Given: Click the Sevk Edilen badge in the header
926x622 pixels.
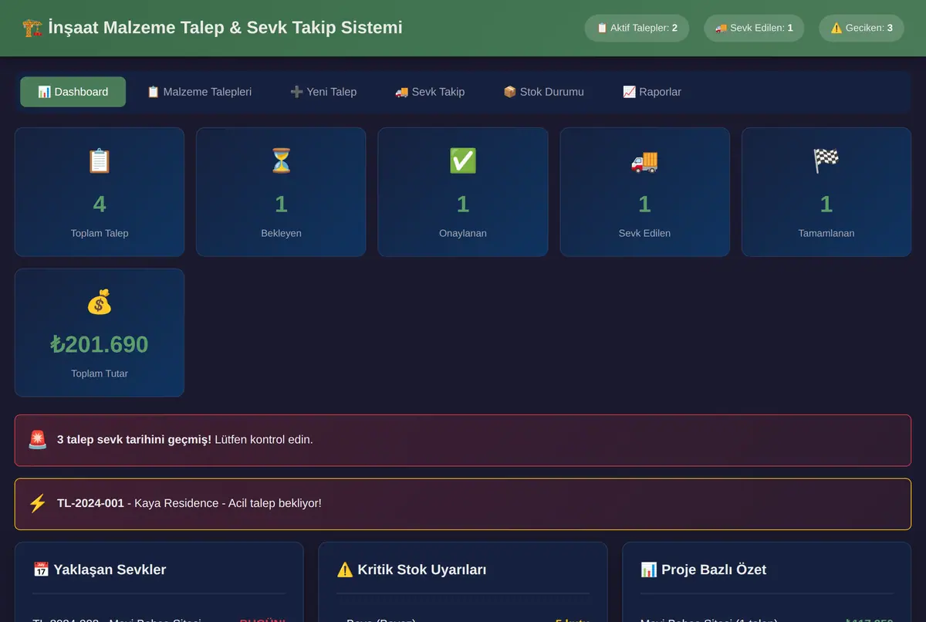Looking at the screenshot, I should tap(754, 28).
